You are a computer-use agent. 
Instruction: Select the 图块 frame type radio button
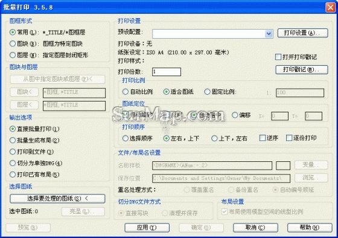[x=13, y=44]
